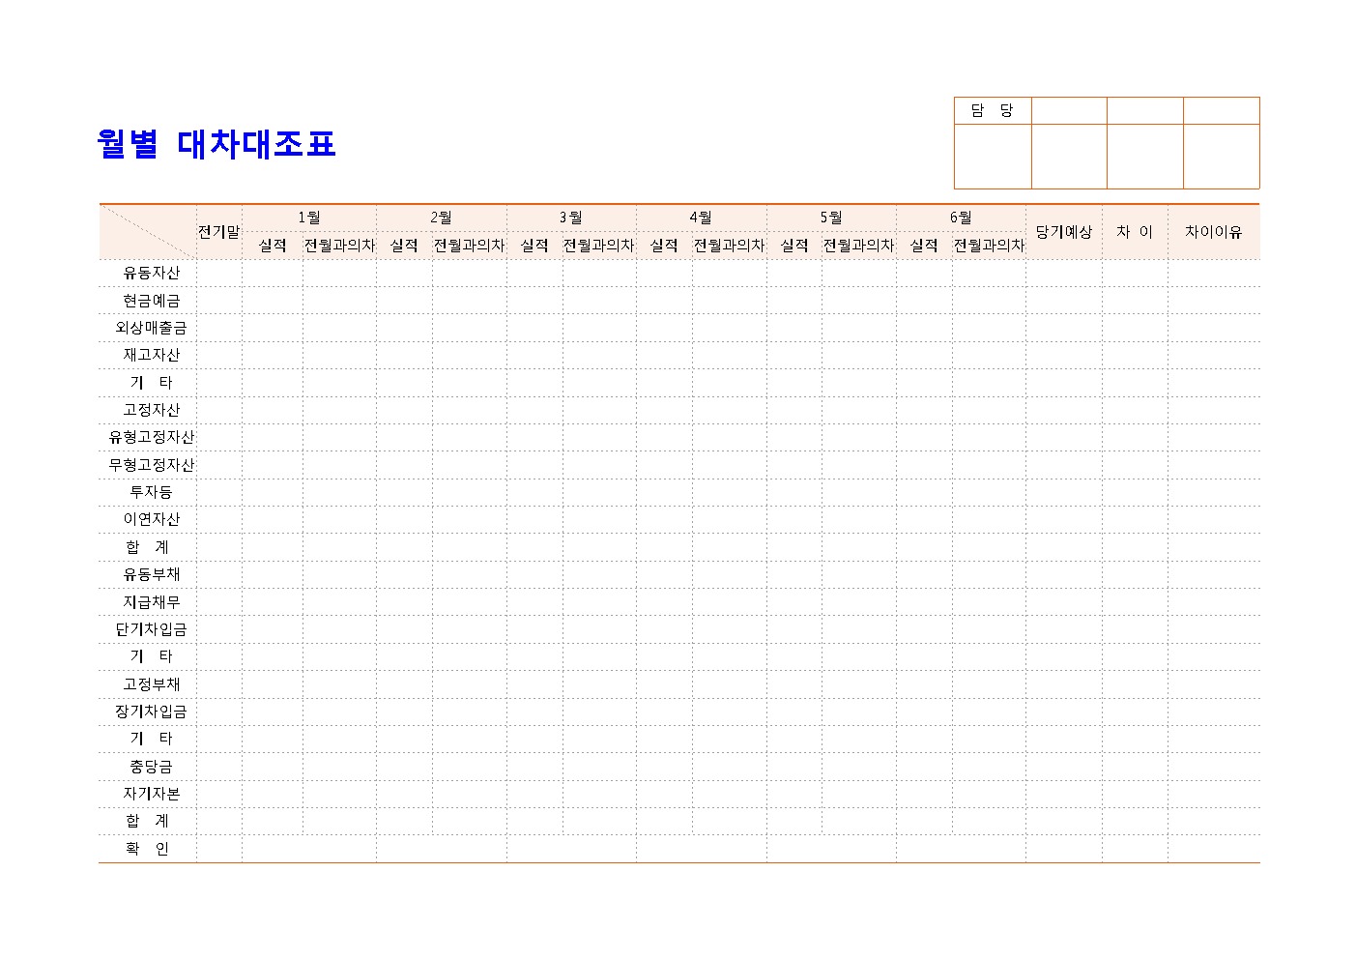Select the 외상매출금 row label
Viewport: 1356px width, 959px height.
pos(152,328)
